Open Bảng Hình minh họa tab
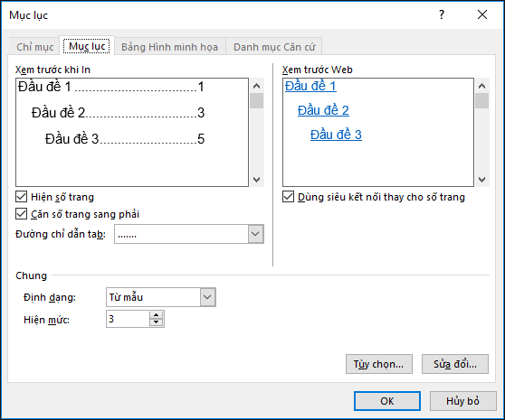The width and height of the screenshot is (505, 420). [x=169, y=47]
